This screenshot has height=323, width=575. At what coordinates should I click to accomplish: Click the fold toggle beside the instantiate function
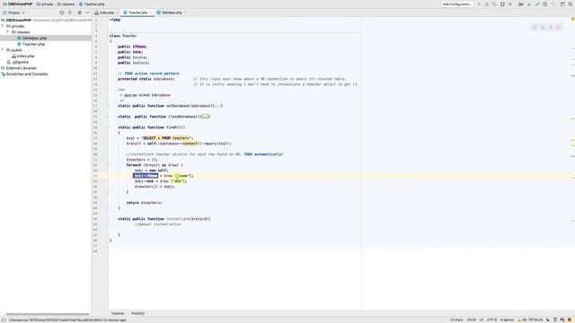(x=109, y=219)
